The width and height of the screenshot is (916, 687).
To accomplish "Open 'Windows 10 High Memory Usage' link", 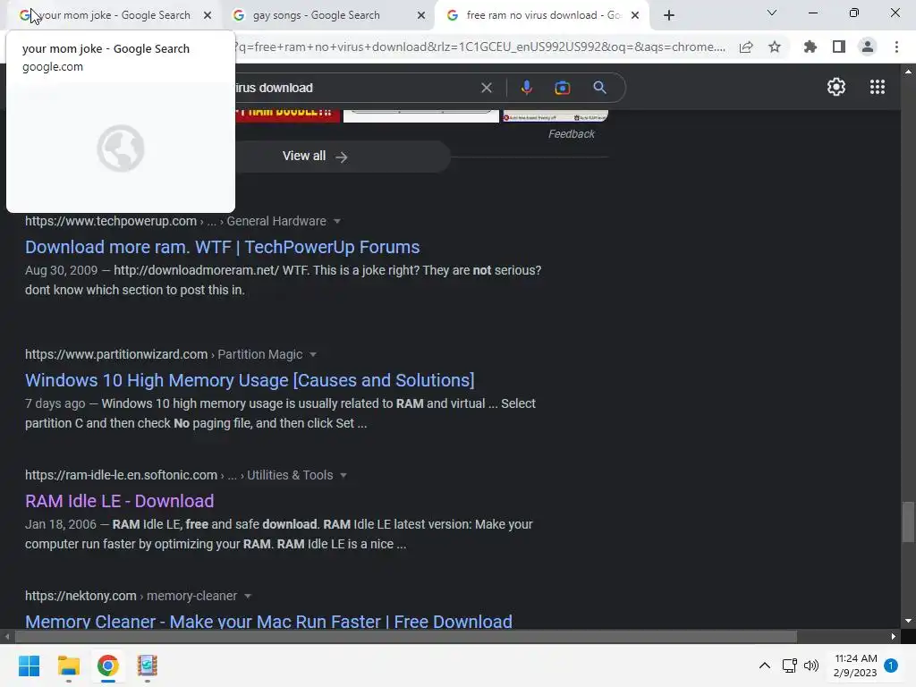I will coord(250,380).
